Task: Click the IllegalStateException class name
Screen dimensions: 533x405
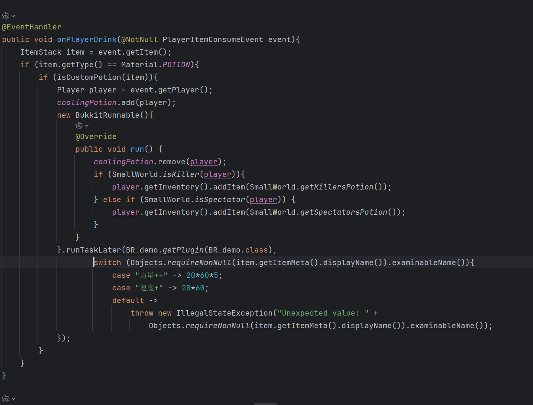Action: coord(224,313)
